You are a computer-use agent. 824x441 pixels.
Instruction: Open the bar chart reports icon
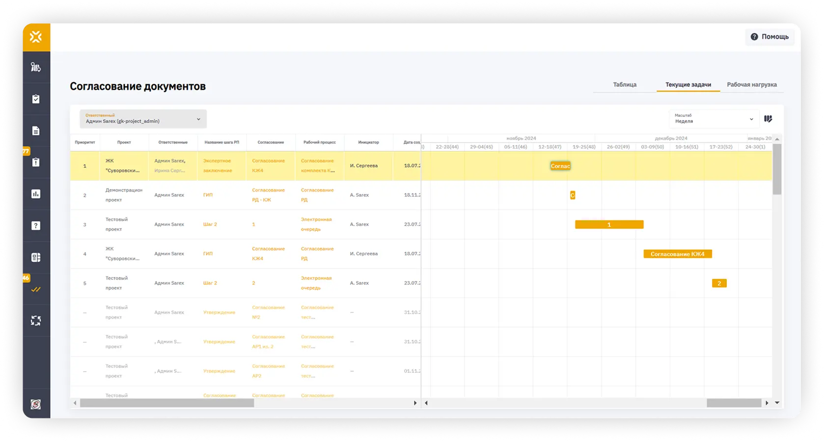[36, 194]
